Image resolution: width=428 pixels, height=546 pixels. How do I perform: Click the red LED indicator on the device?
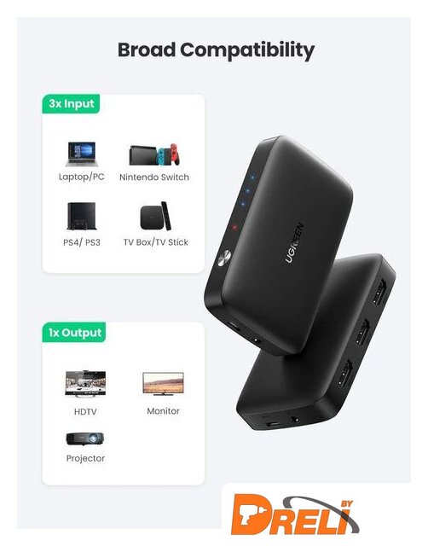click(x=234, y=228)
